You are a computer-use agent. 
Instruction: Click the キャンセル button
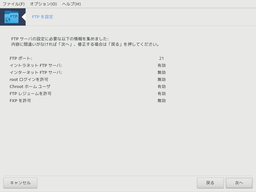20,183
